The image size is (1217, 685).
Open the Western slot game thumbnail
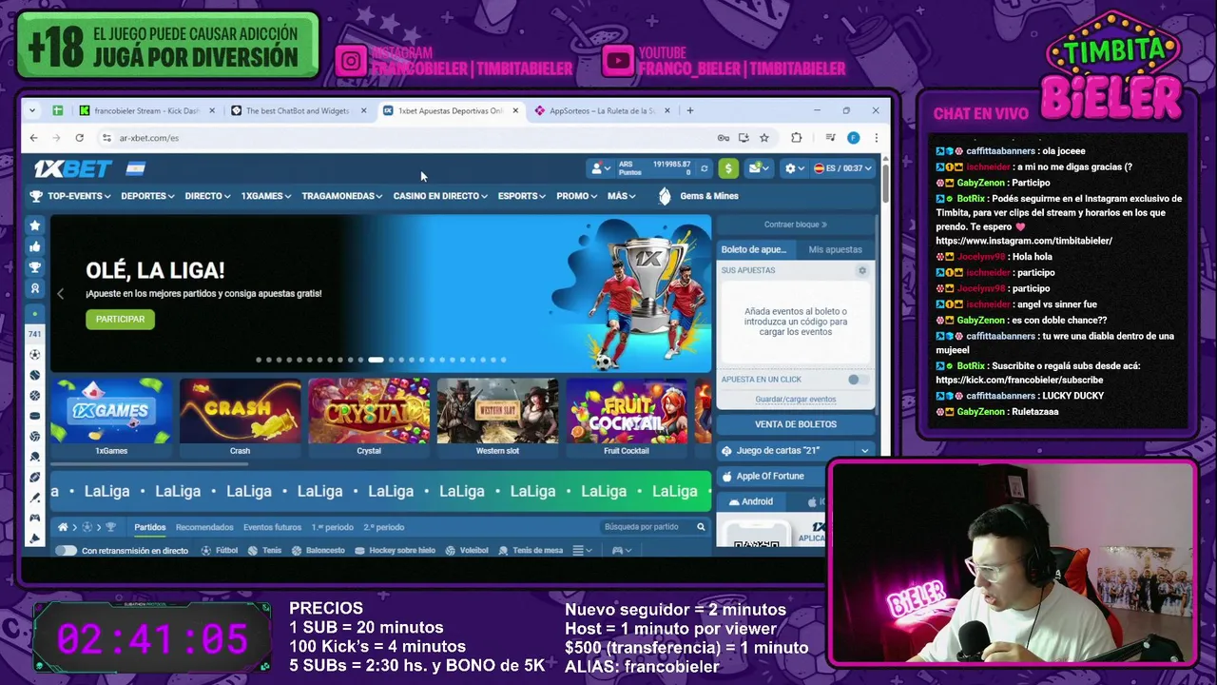497,417
